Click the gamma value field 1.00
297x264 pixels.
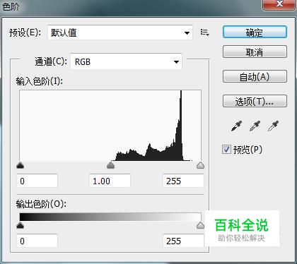[110, 181]
